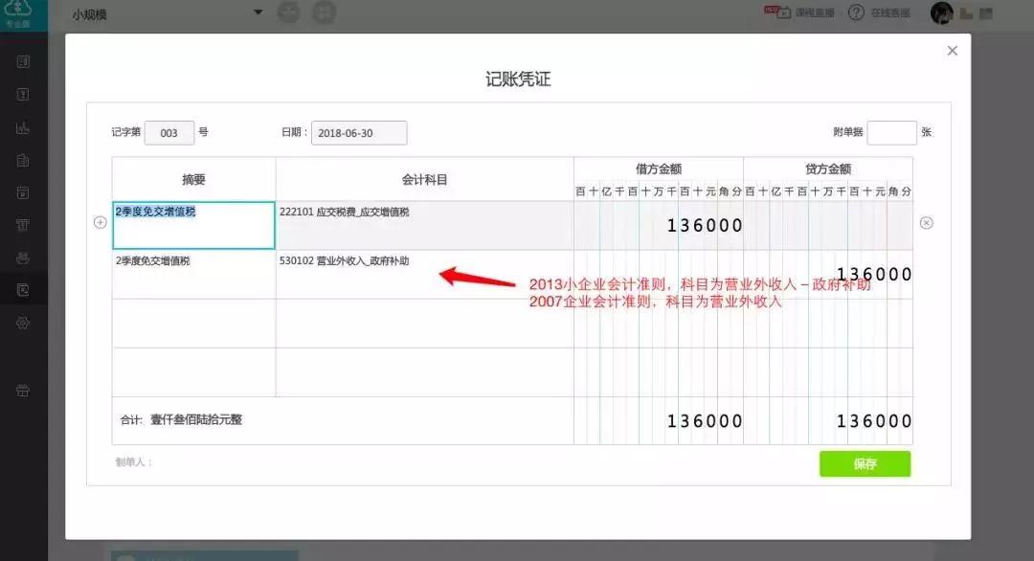Open the gift icon in left sidebar

pyautogui.click(x=23, y=391)
